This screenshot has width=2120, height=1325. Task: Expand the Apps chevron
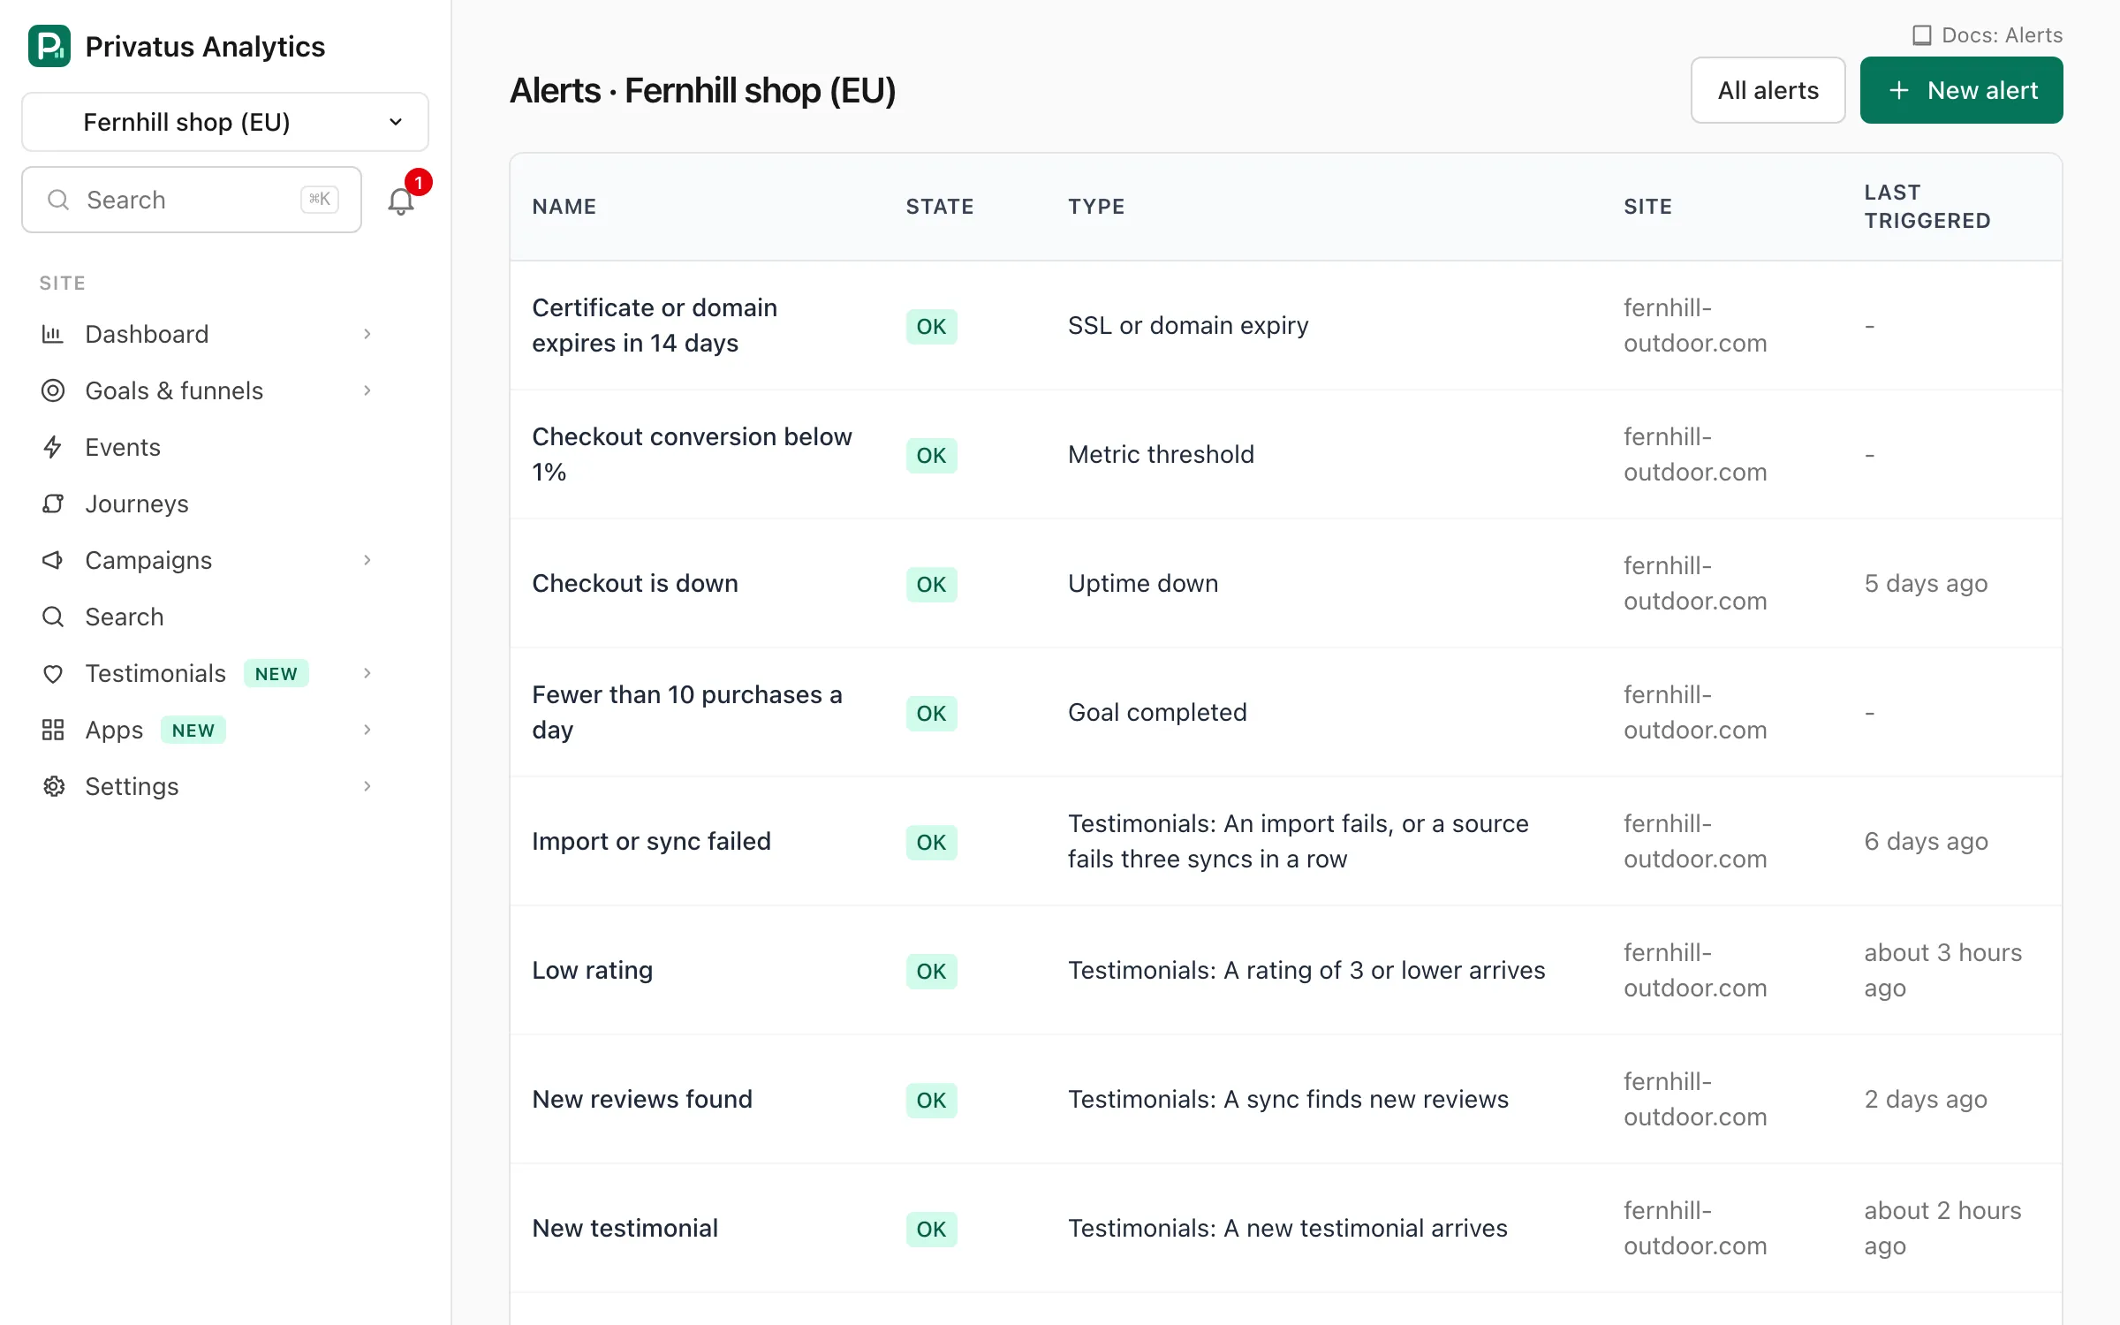pyautogui.click(x=367, y=730)
